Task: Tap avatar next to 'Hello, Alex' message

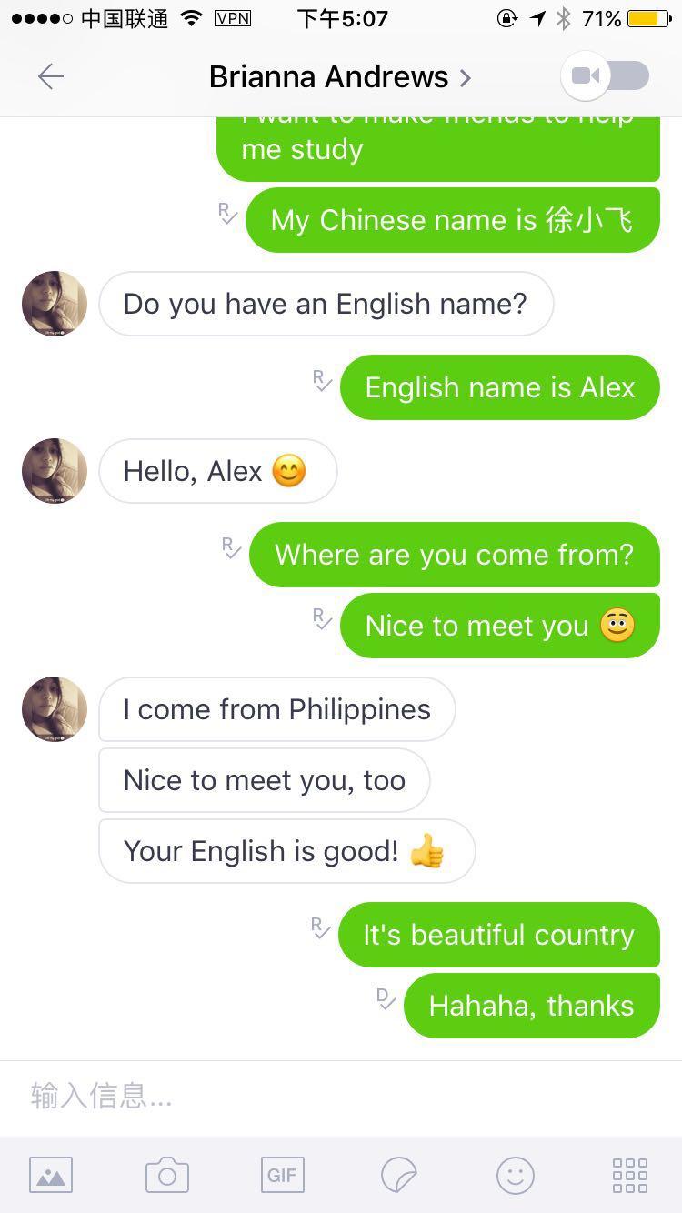Action: click(x=55, y=471)
